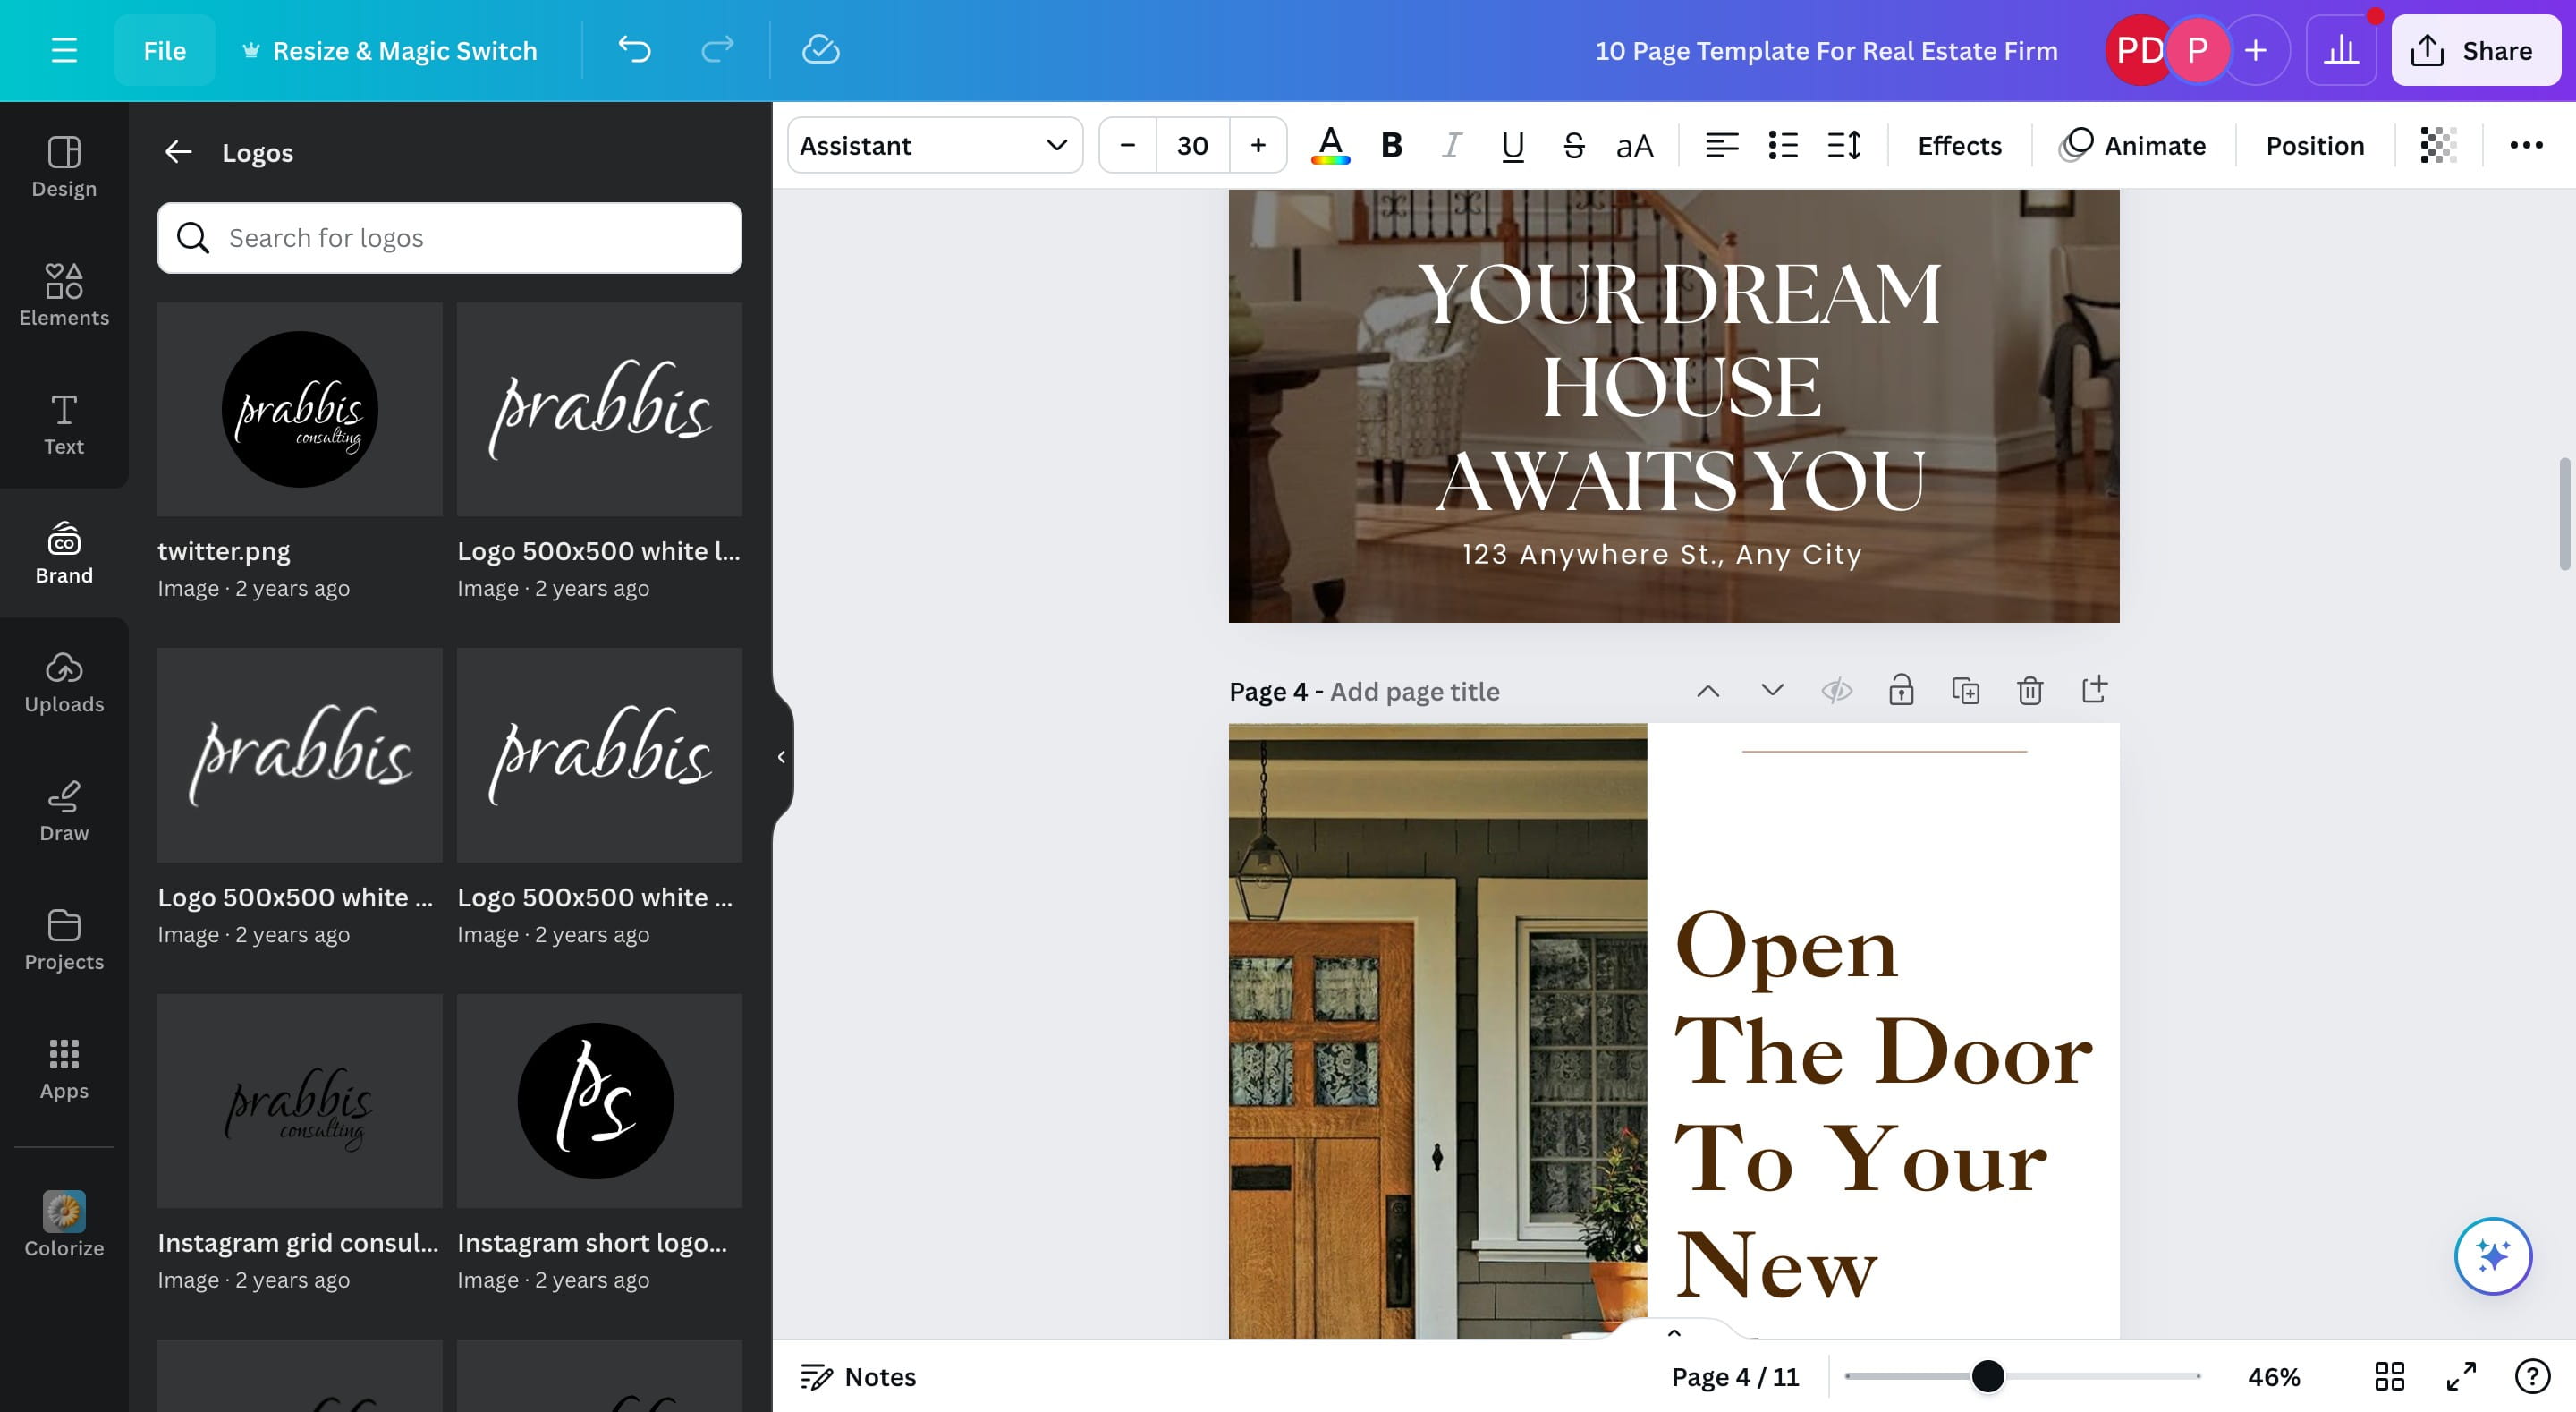Screen dimensions: 2576x1412
Task: Add a new page after Page 4
Action: (x=2094, y=691)
